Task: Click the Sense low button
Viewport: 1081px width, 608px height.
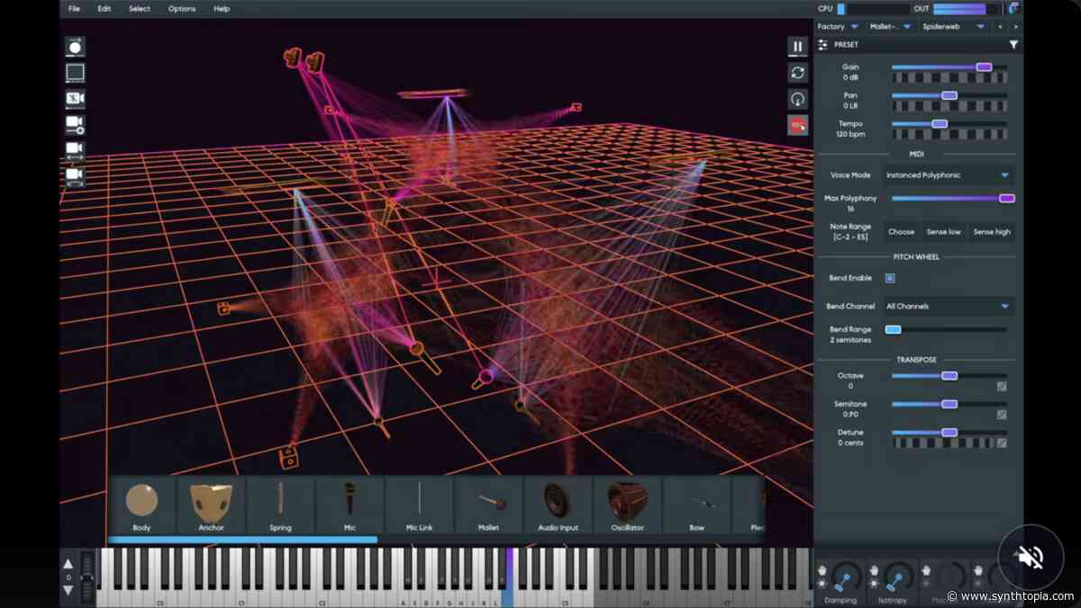Action: pyautogui.click(x=943, y=231)
